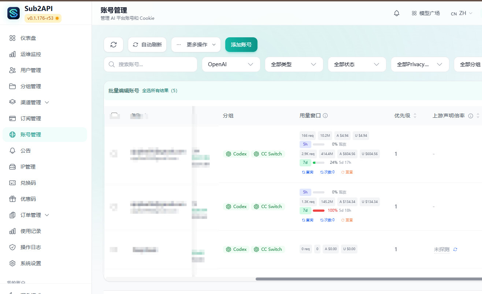Viewport: 482px width, 294px height.
Task: Click the 运维监控 bar chart icon
Action: click(x=12, y=54)
